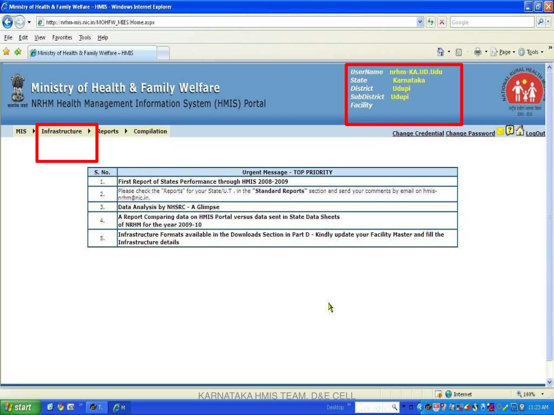Click the LogOut link
This screenshot has height=415, width=554.
(535, 133)
